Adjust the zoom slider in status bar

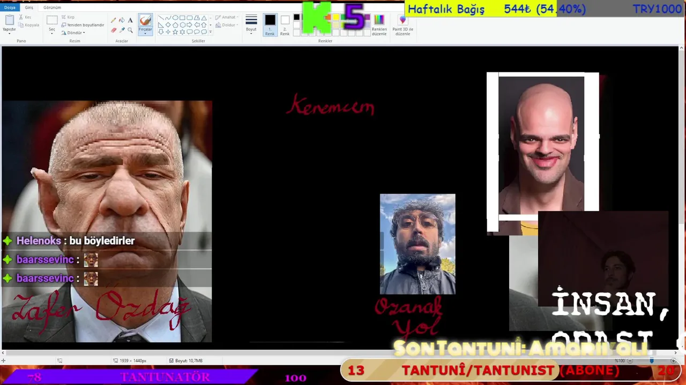point(652,361)
